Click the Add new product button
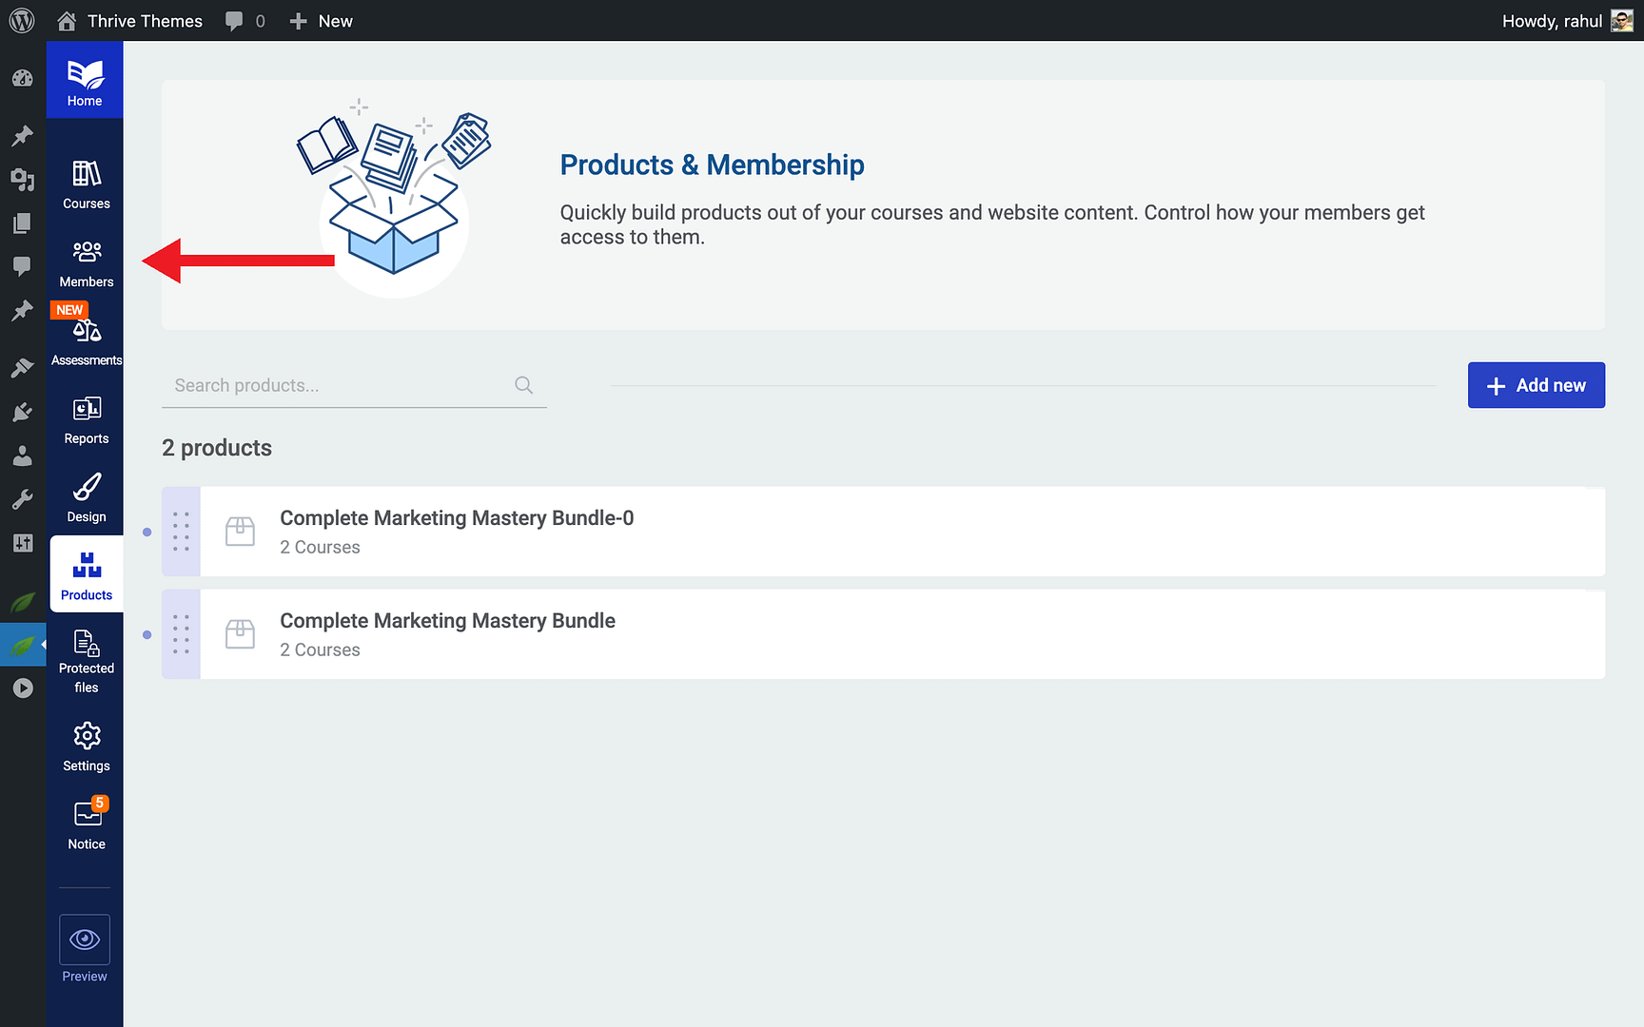Image resolution: width=1644 pixels, height=1027 pixels. 1536,385
